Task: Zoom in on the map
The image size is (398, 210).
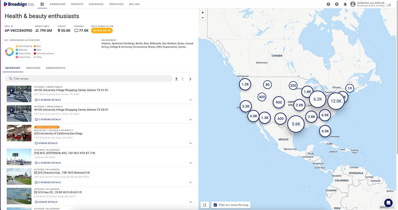Action: point(203,13)
